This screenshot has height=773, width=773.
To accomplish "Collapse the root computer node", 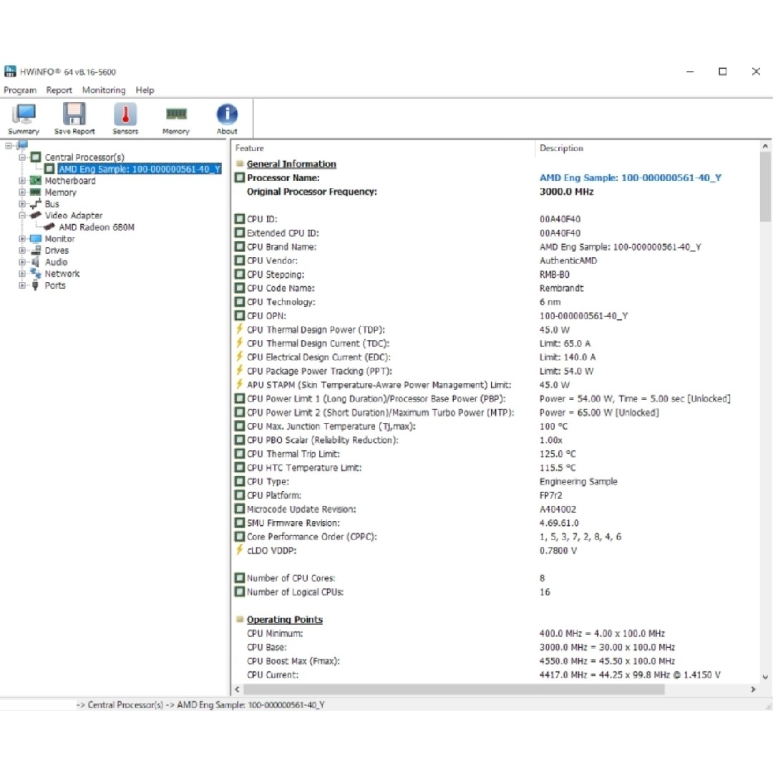I will pos(9,145).
